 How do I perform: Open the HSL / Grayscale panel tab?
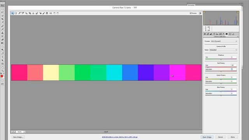(214, 34)
